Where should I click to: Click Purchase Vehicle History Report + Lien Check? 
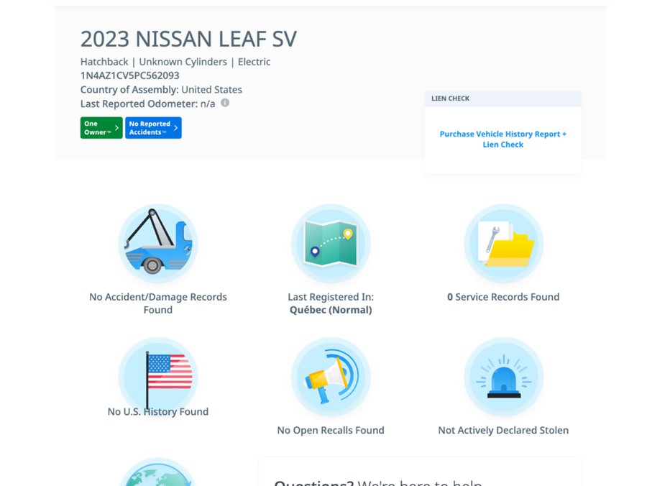tap(503, 139)
